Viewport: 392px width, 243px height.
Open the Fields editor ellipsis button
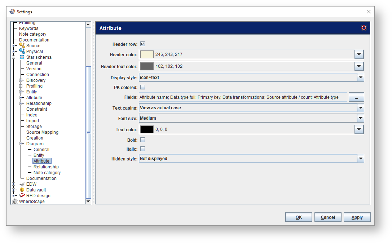coord(356,97)
